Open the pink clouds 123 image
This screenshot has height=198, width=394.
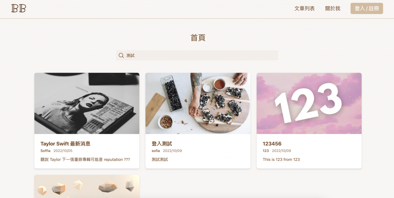[309, 103]
